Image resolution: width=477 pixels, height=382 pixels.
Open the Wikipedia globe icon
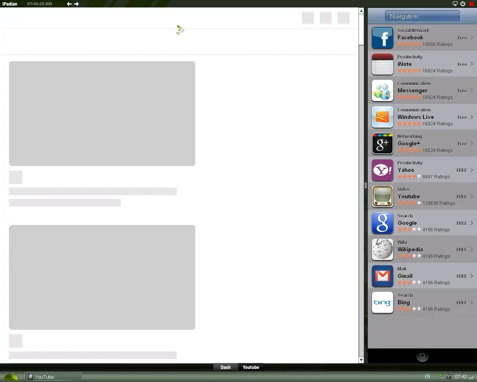382,250
